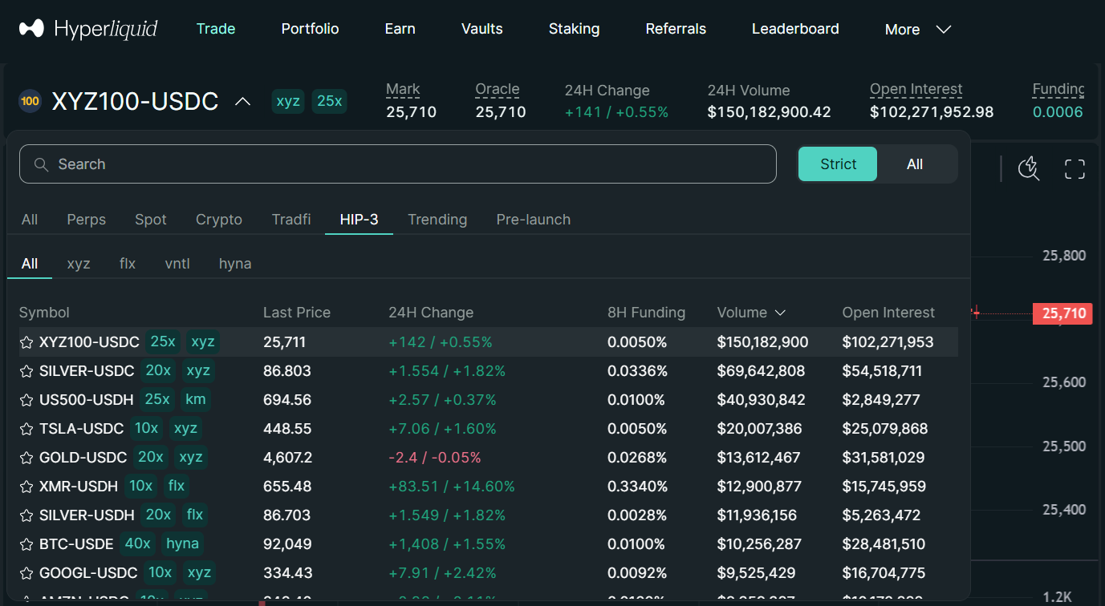Filter by xyz deployer

[x=79, y=264]
